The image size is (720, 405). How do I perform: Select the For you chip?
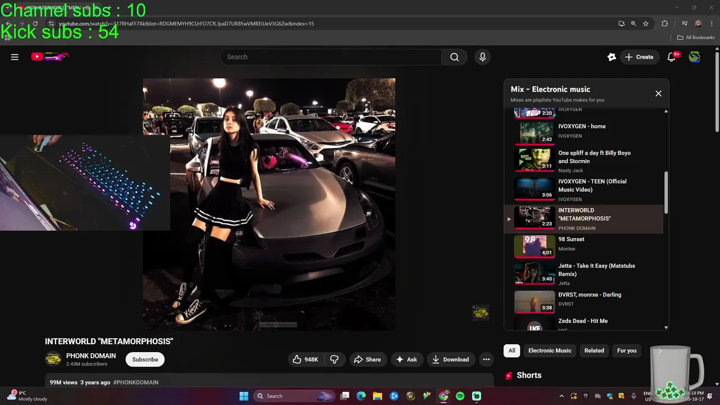click(627, 350)
